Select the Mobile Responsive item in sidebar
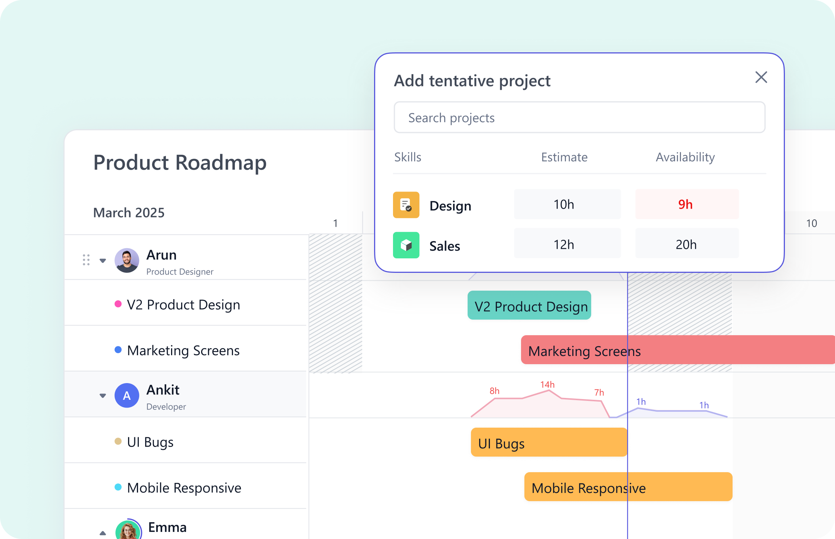The image size is (835, 539). (x=184, y=488)
